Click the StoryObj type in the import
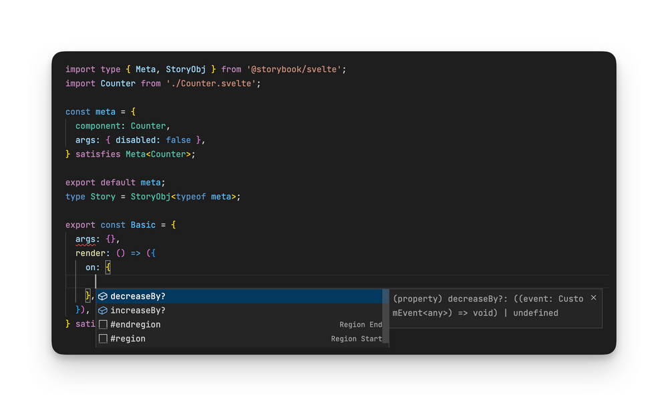The height and width of the screenshot is (406, 668). (187, 69)
